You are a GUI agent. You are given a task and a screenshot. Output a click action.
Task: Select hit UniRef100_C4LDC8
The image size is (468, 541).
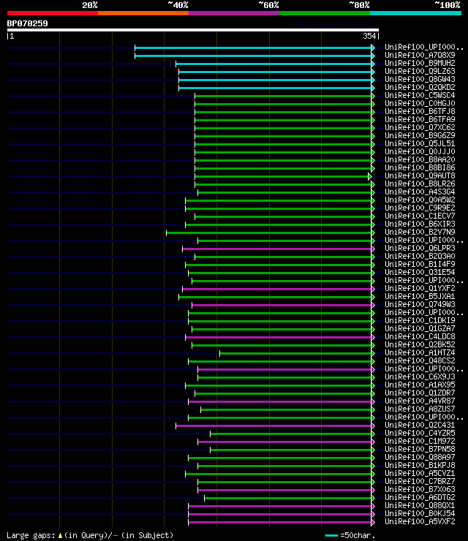pyautogui.click(x=420, y=337)
